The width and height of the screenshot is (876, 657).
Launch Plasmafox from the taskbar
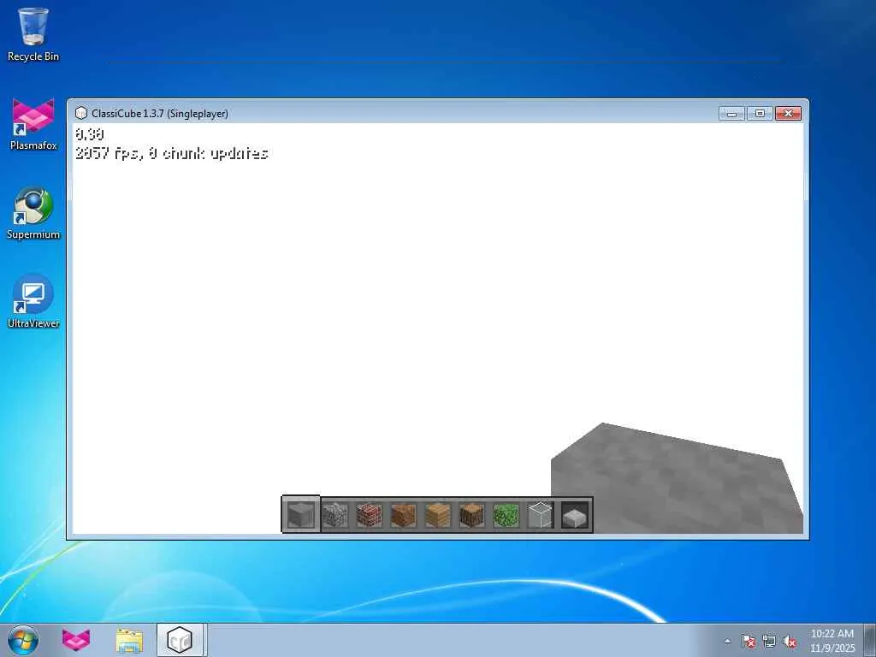click(76, 640)
